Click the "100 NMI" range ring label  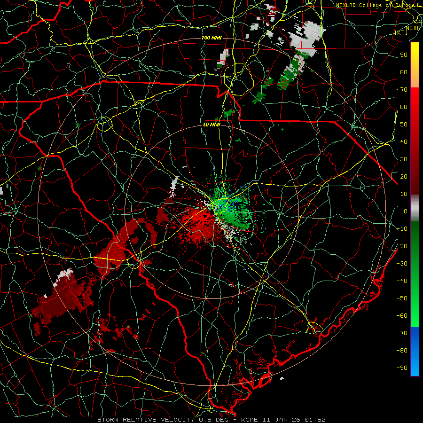[x=211, y=38]
